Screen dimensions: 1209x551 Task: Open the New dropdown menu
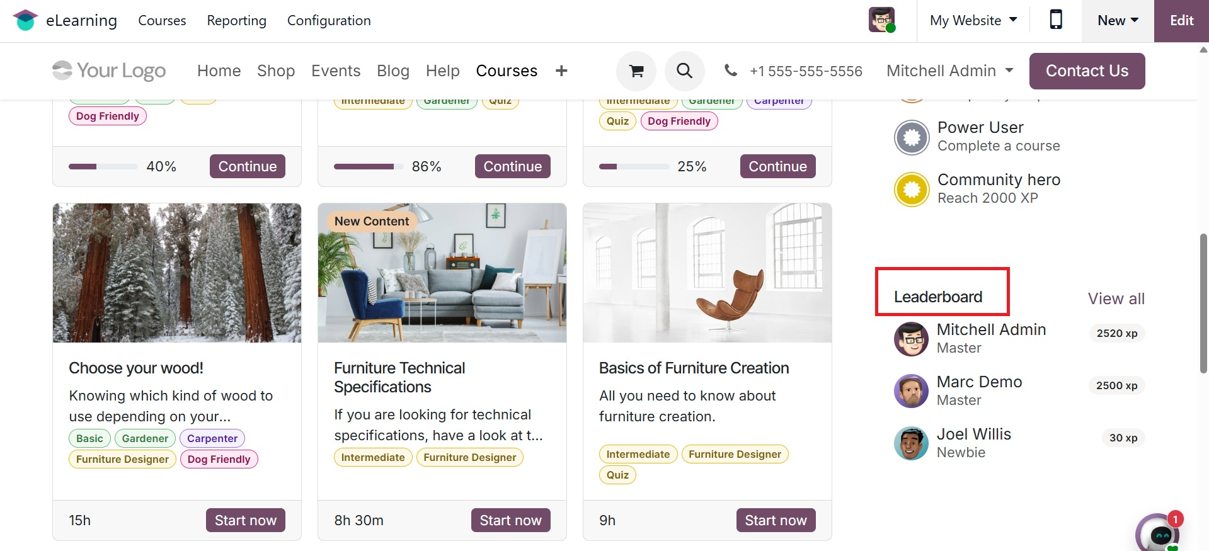[1118, 20]
